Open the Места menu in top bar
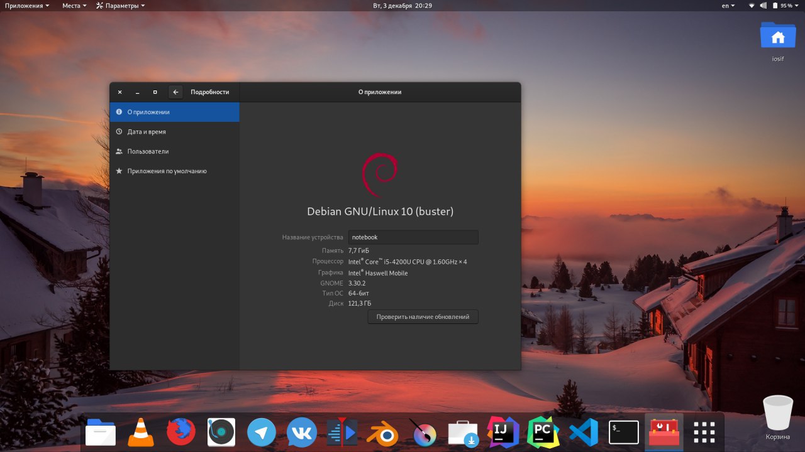The image size is (805, 452). point(74,6)
